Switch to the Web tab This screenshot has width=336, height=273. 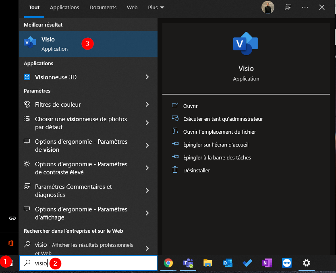pyautogui.click(x=132, y=8)
